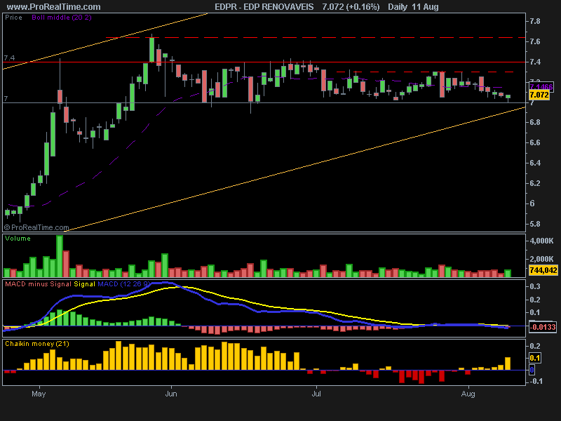Viewport: 561px width, 421px height.
Task: Click the 5.8 price axis value
Action: 535,224
